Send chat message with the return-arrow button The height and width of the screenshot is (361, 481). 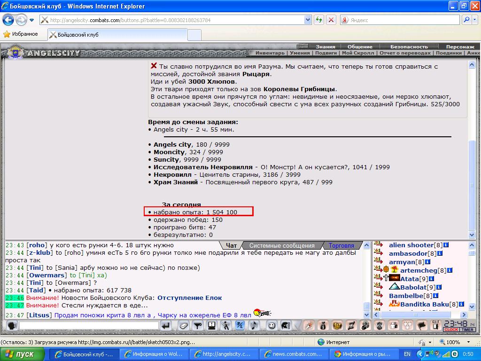[x=166, y=325]
